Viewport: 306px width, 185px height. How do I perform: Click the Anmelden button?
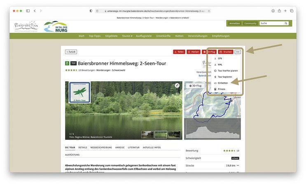[235, 23]
